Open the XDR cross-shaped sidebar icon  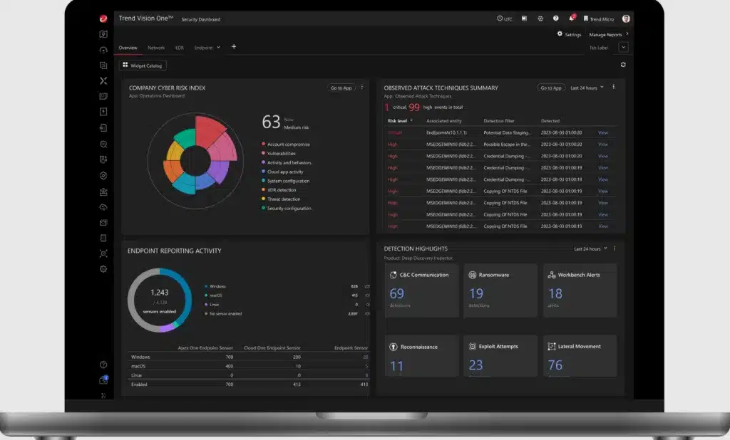coord(103,80)
